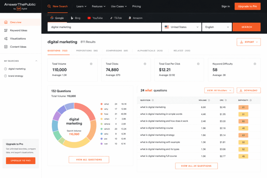Click the orange SEARCH button

click(x=247, y=27)
